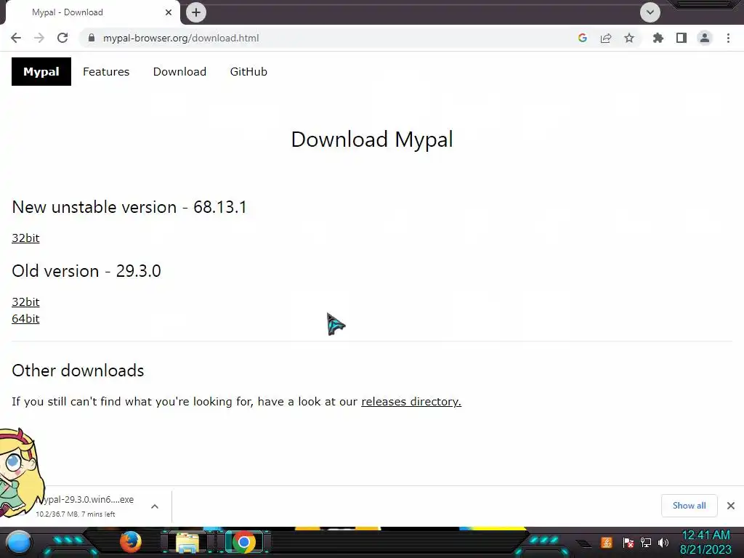The height and width of the screenshot is (558, 744).
Task: Open network tray icon
Action: pyautogui.click(x=646, y=542)
